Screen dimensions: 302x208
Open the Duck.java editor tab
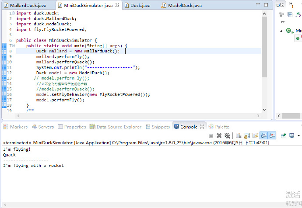(137, 5)
